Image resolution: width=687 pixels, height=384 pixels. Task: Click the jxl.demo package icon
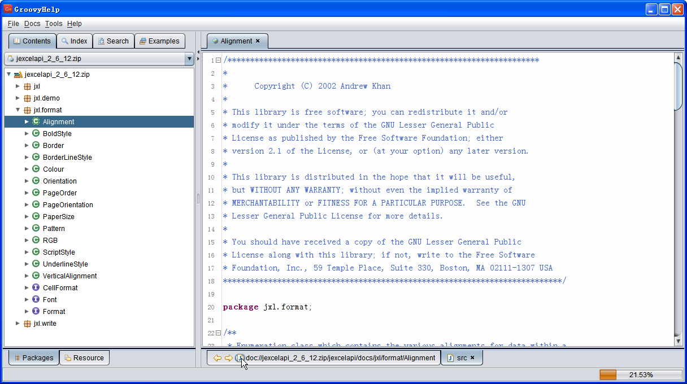[x=27, y=98]
